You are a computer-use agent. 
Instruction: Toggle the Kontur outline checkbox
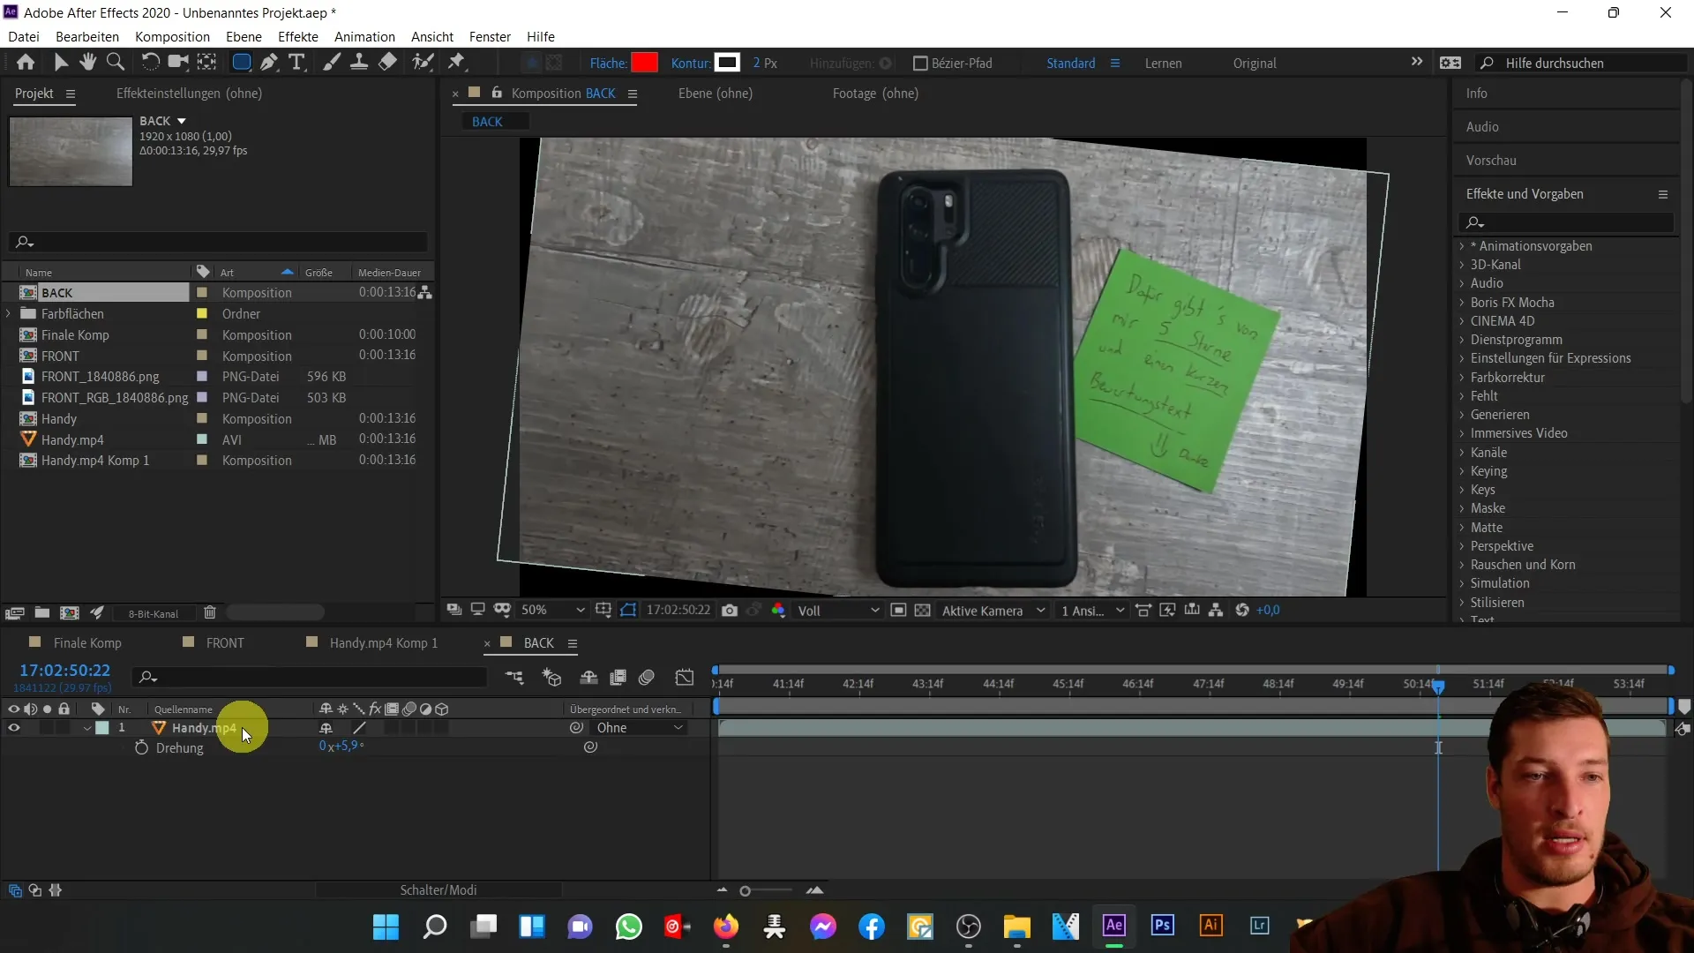(x=727, y=62)
